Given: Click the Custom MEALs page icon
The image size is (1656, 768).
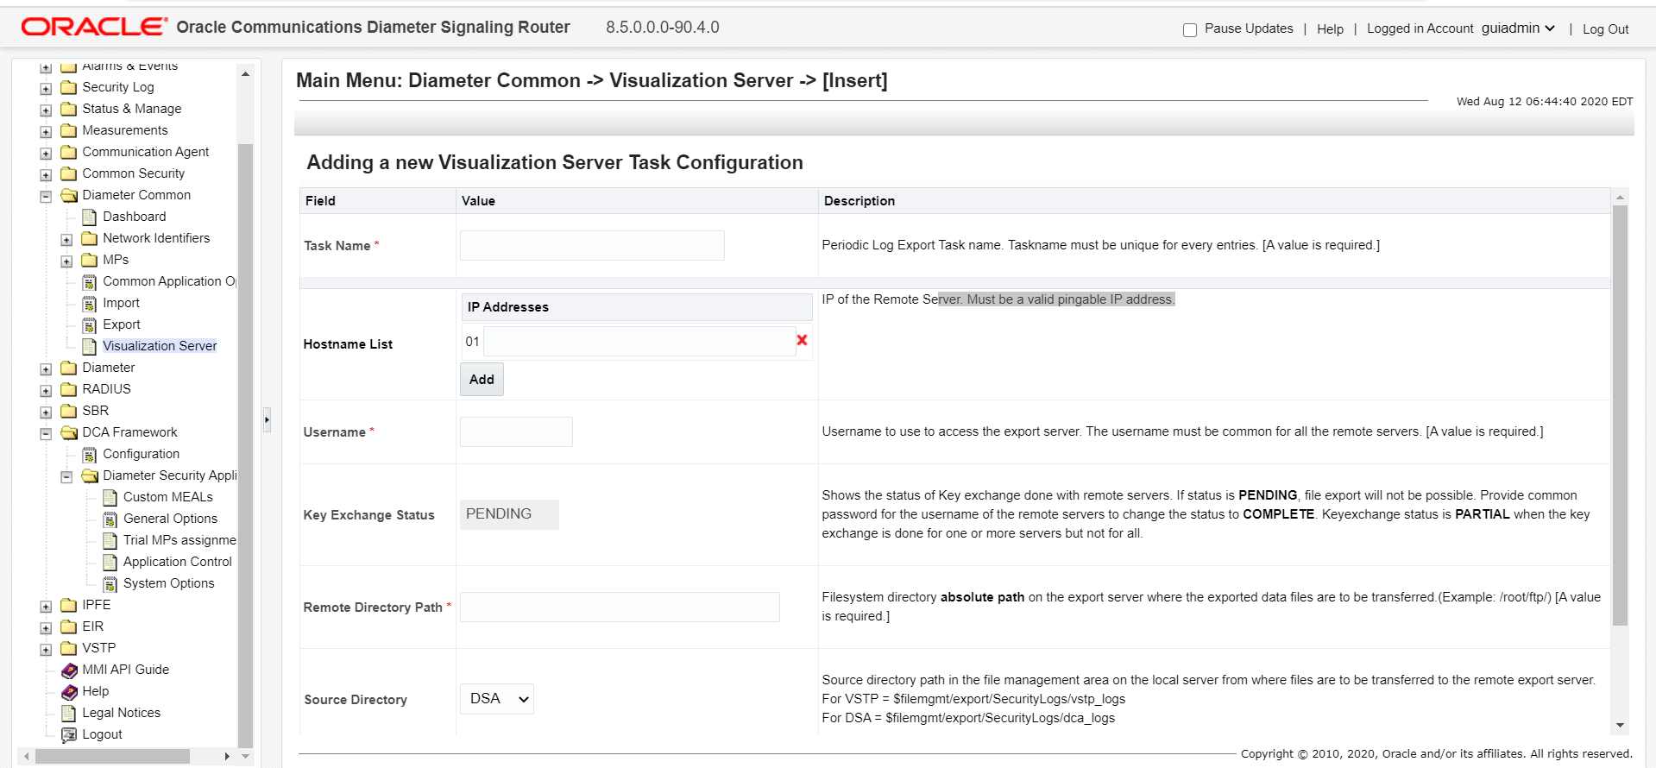Looking at the screenshot, I should (110, 497).
